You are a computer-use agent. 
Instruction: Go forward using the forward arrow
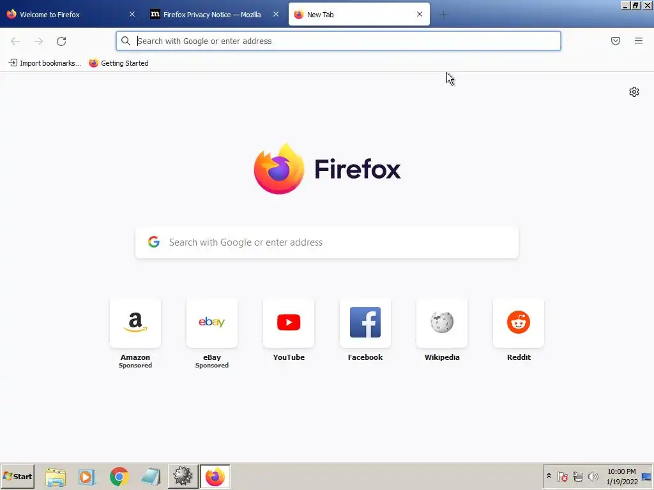tap(38, 41)
